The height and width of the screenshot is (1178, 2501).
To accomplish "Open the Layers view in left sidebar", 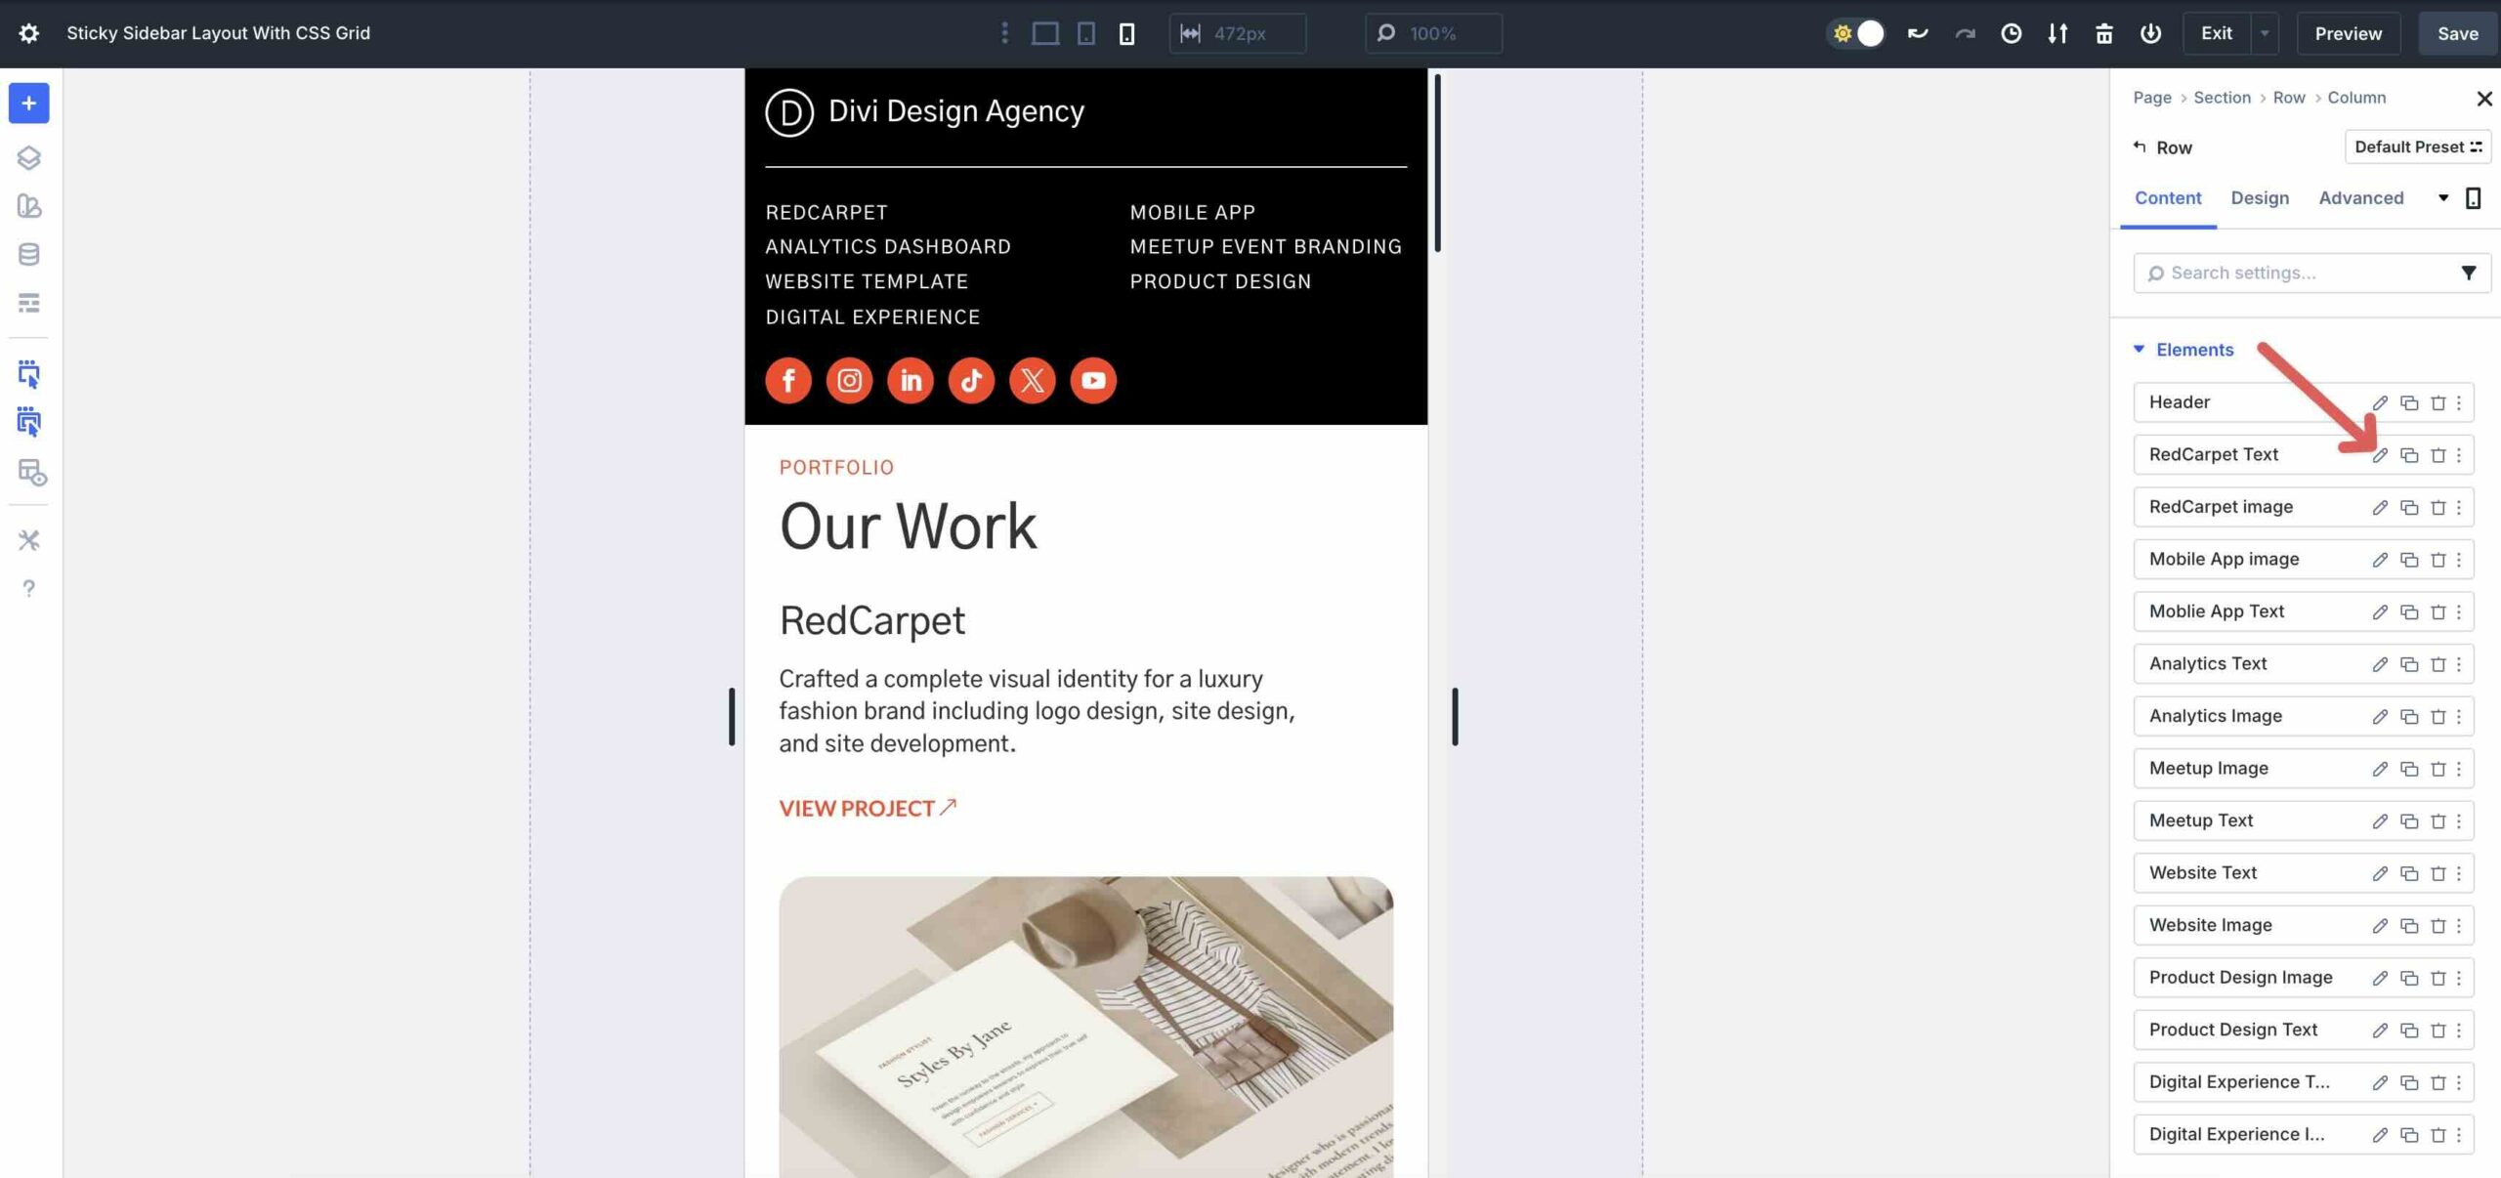I will [x=28, y=156].
